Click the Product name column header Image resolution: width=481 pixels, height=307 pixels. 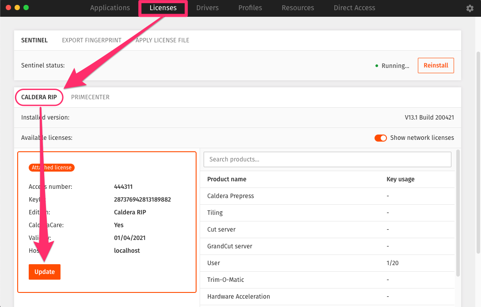point(227,179)
